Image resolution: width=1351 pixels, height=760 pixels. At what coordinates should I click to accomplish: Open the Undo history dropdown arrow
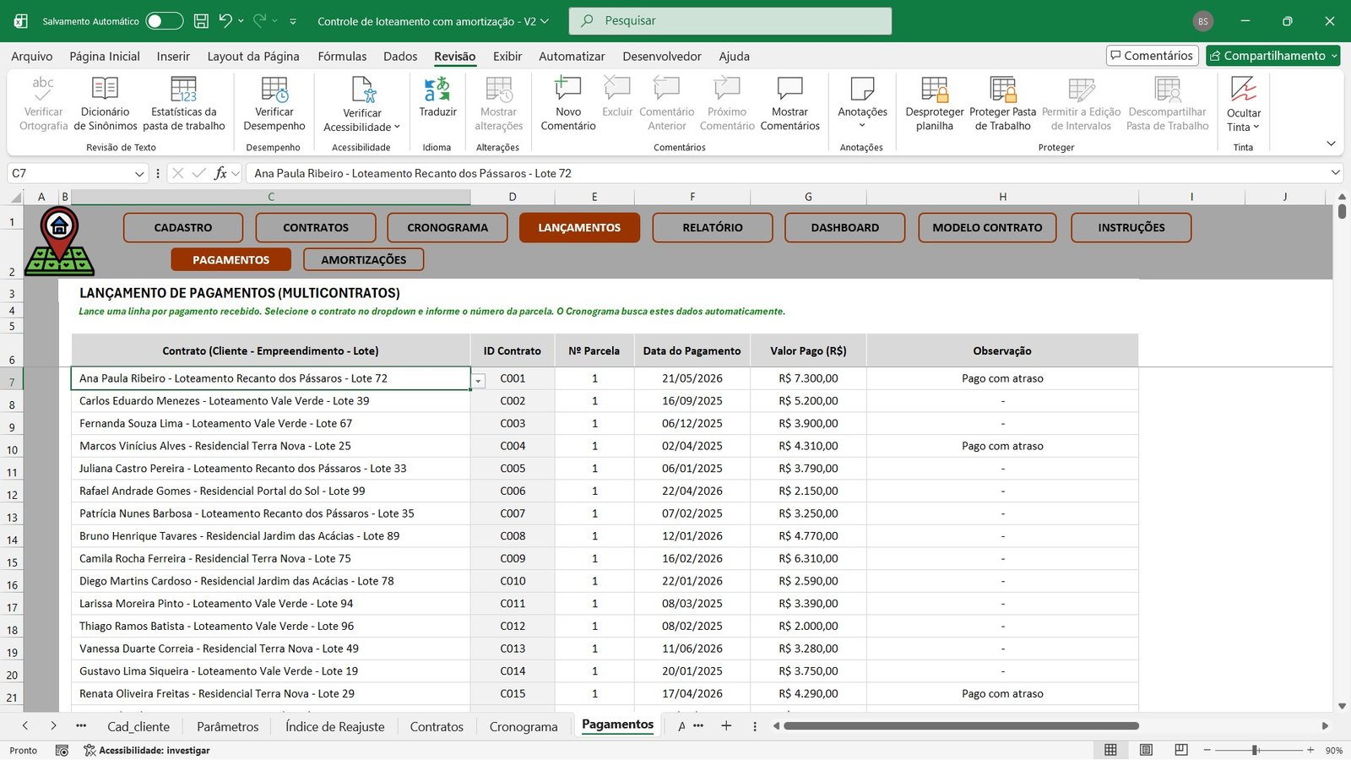pyautogui.click(x=241, y=21)
